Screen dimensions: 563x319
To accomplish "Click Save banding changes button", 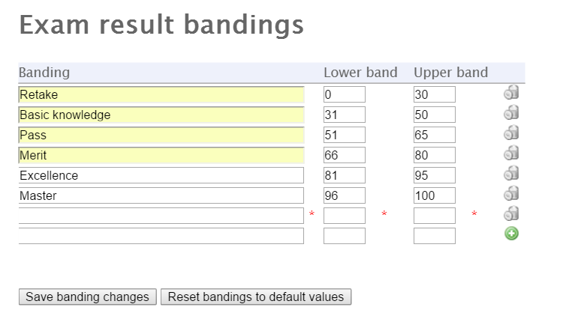I will pyautogui.click(x=87, y=297).
